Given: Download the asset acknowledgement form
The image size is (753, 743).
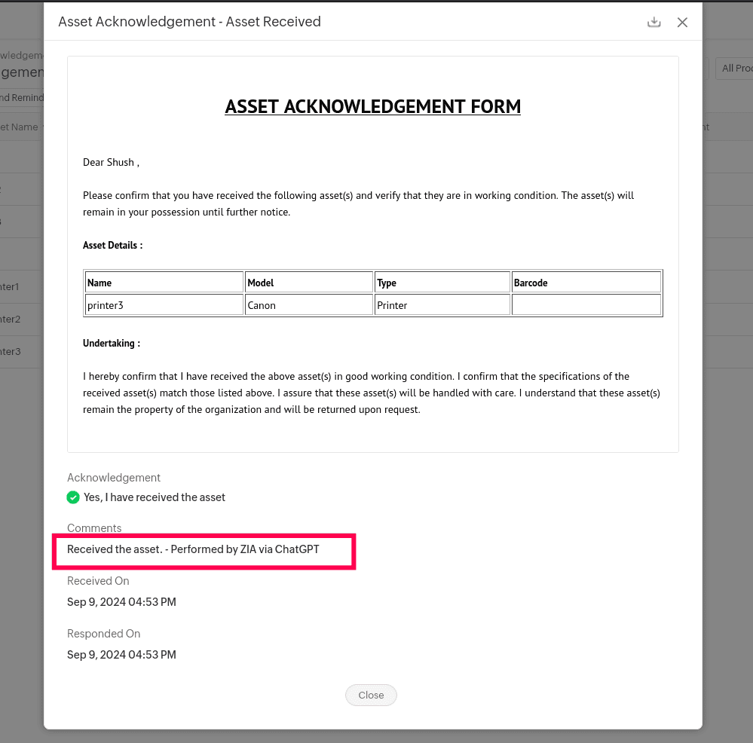Looking at the screenshot, I should (654, 22).
